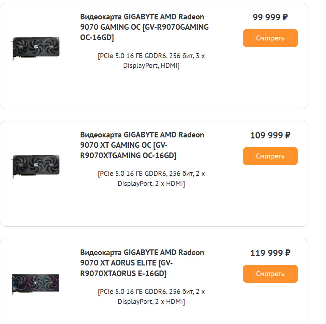Click the specs text of the XT GAMING OC card
The image size is (326, 324).
(x=151, y=179)
